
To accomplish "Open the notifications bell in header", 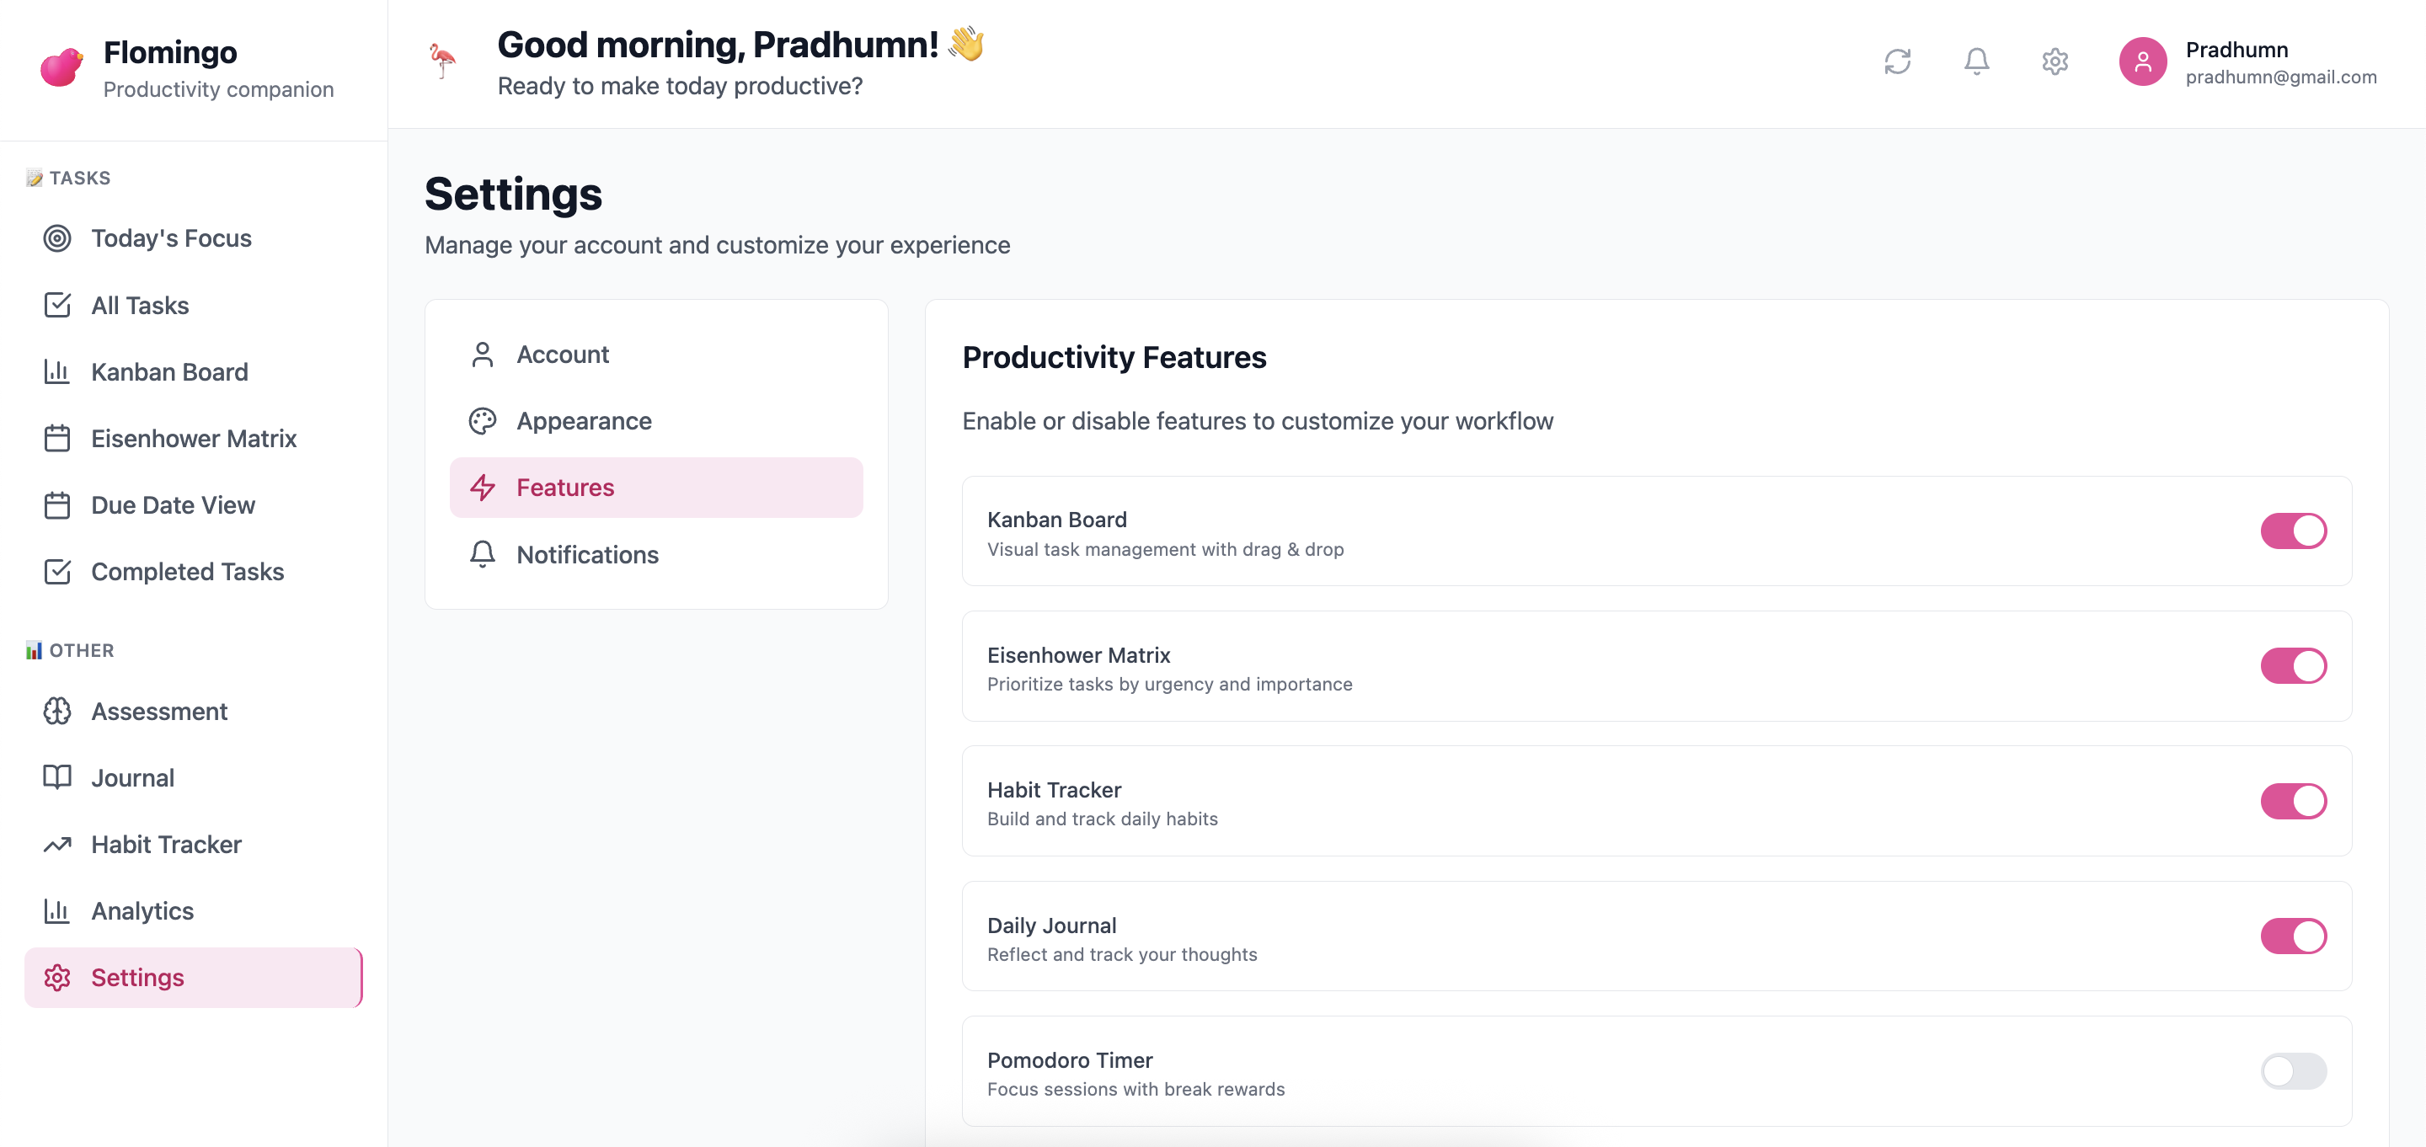I will coord(1976,62).
